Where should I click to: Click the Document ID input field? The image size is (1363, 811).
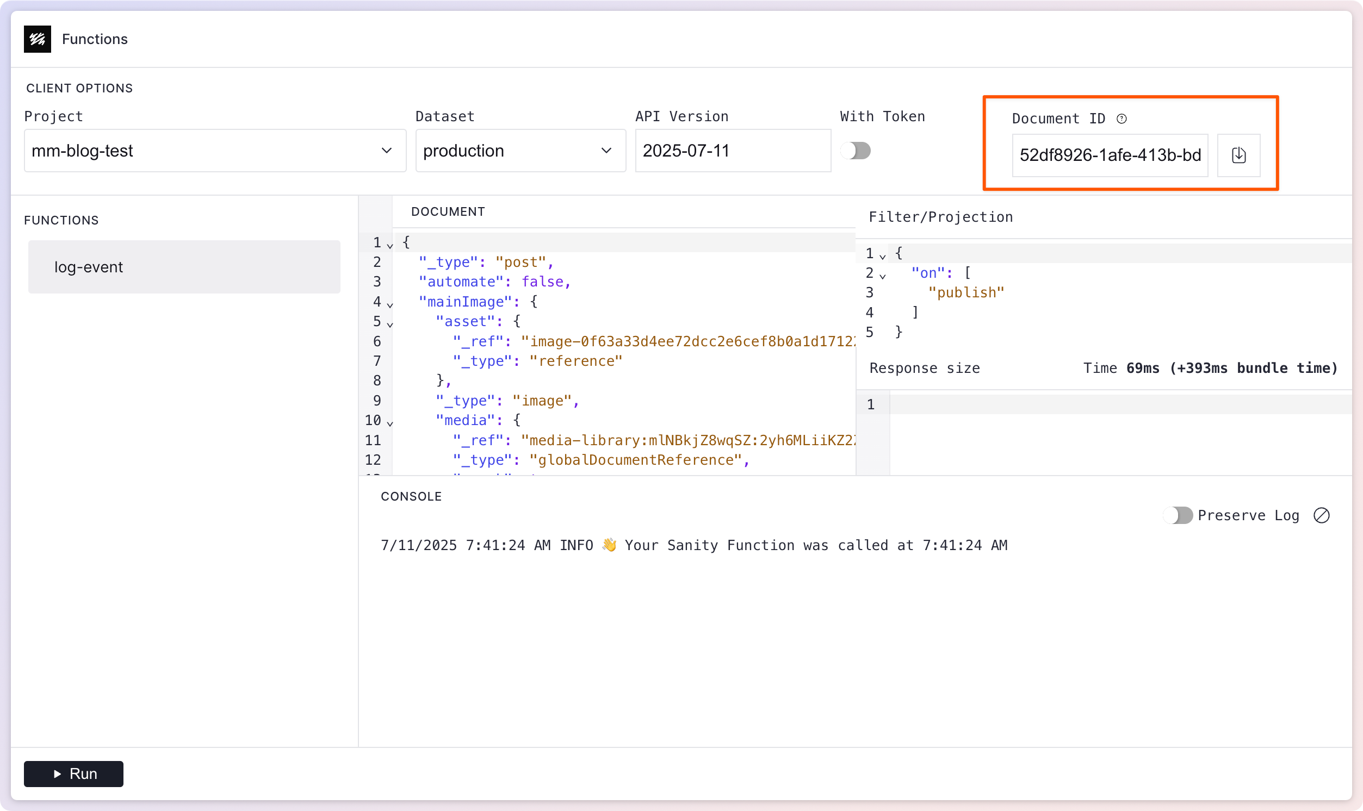[x=1110, y=155]
